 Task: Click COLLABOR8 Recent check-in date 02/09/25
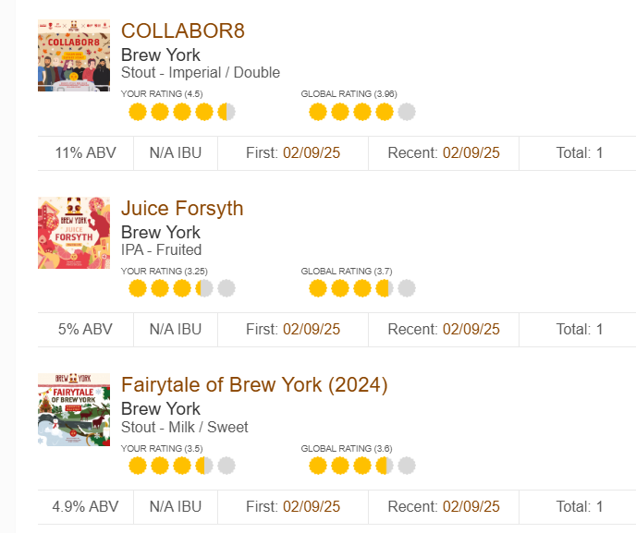coord(471,152)
